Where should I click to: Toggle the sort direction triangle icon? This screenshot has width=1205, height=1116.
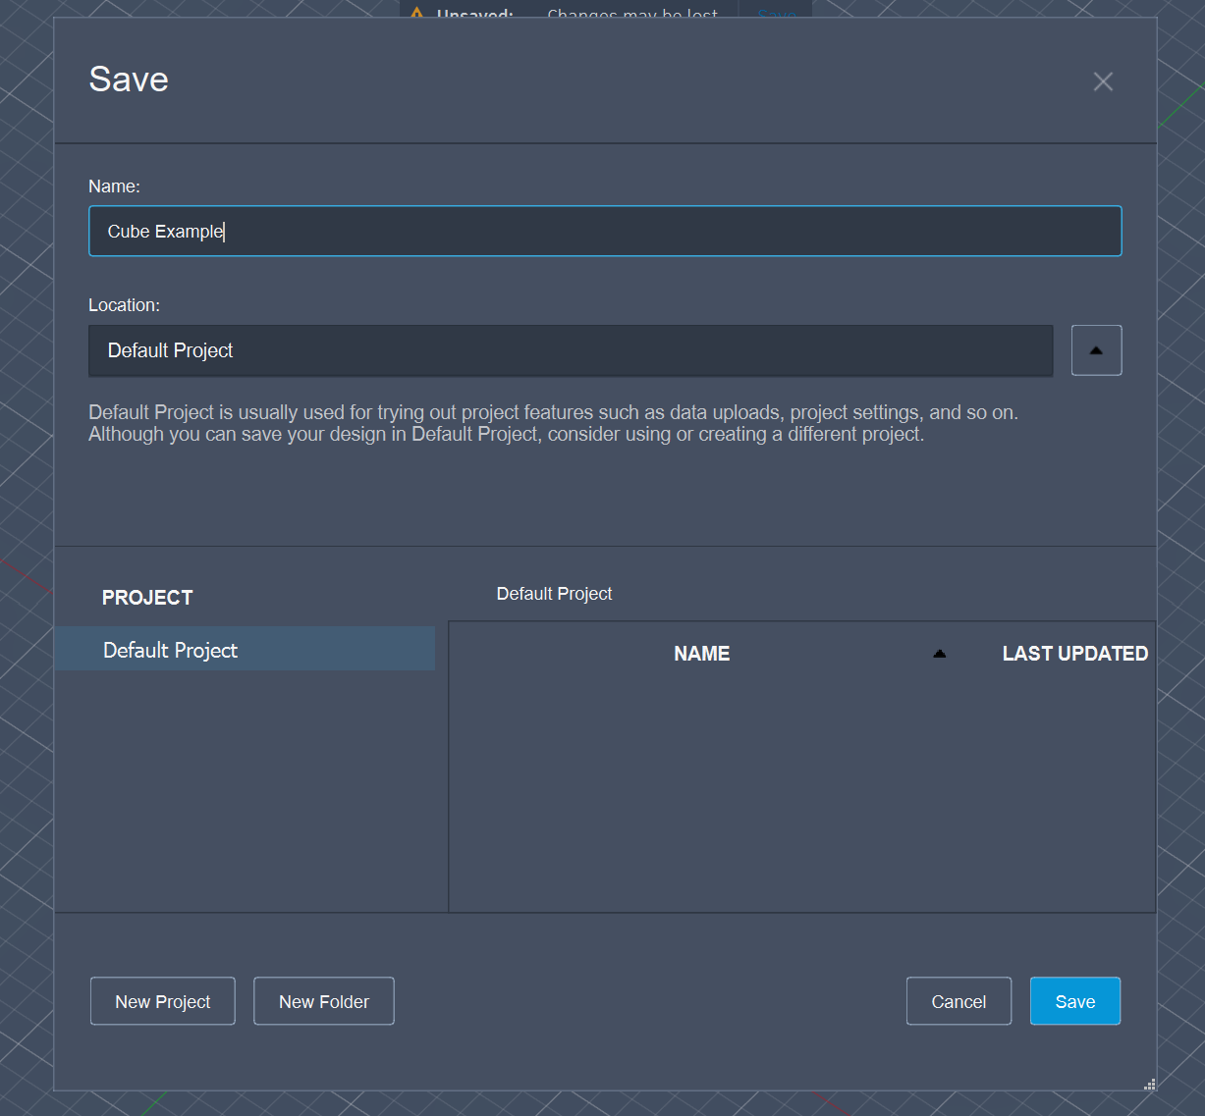click(939, 654)
